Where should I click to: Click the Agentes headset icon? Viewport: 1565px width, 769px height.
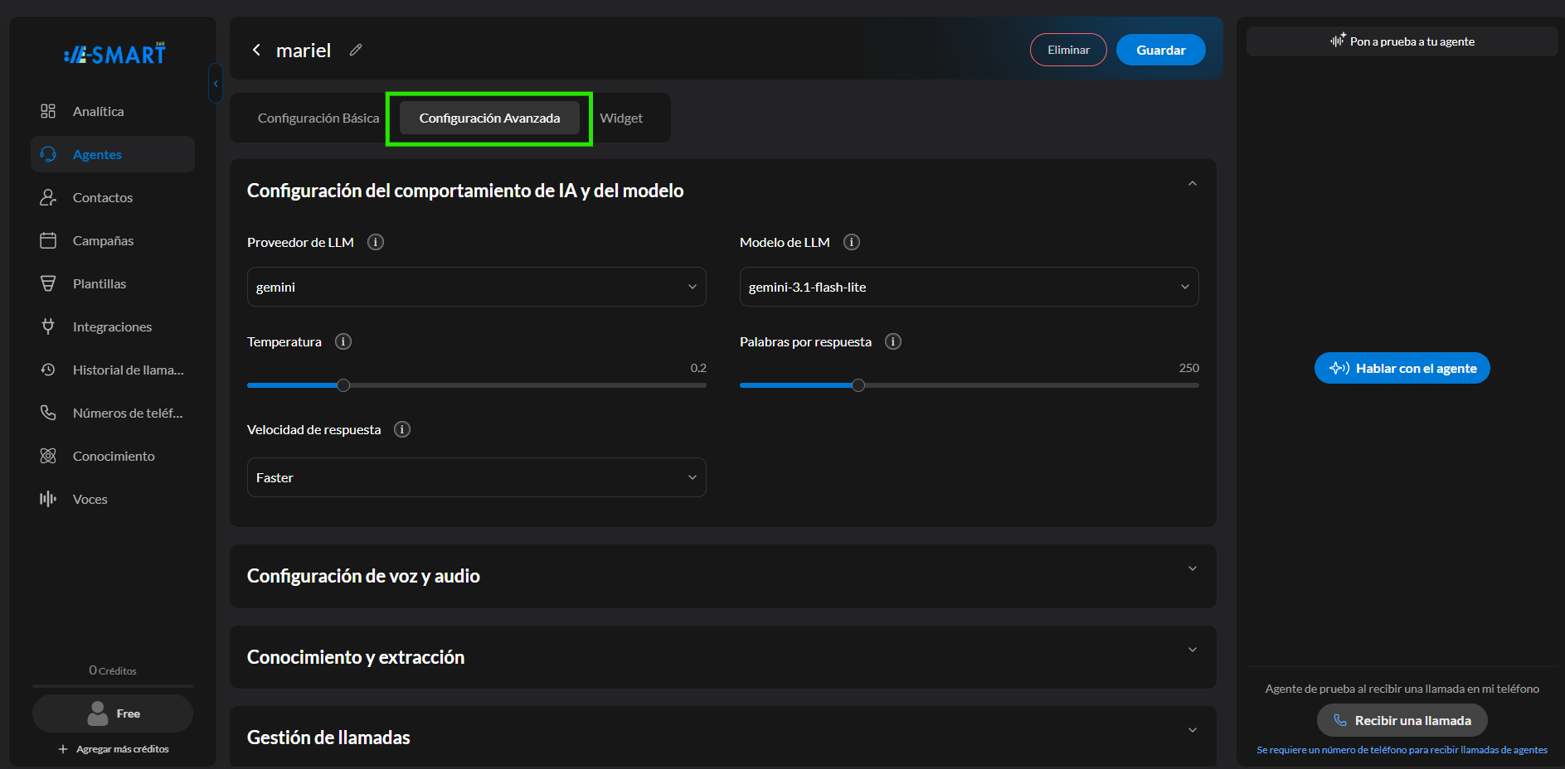coord(48,154)
